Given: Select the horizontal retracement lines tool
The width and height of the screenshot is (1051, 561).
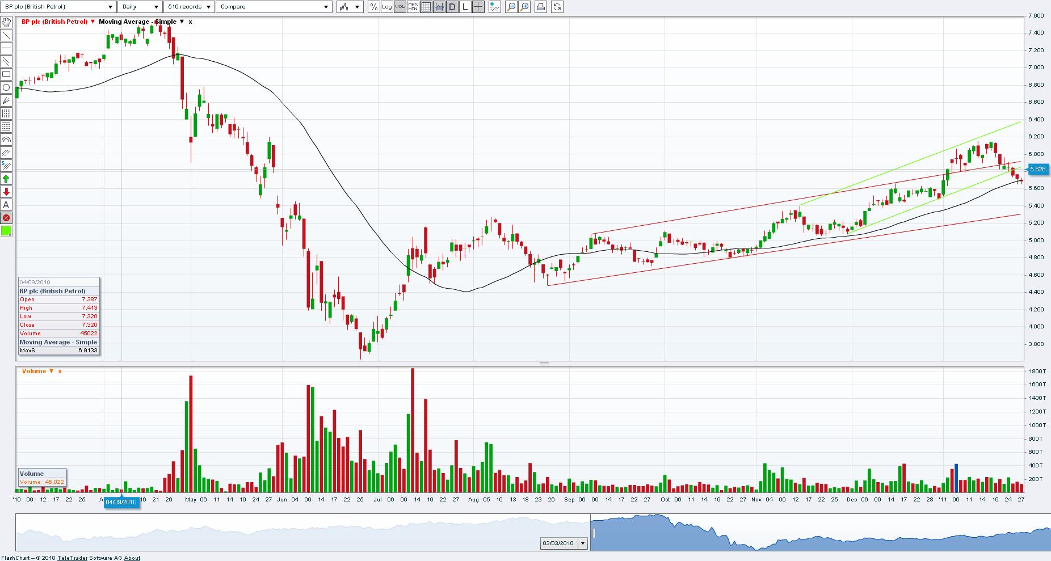Looking at the screenshot, I should [6, 126].
